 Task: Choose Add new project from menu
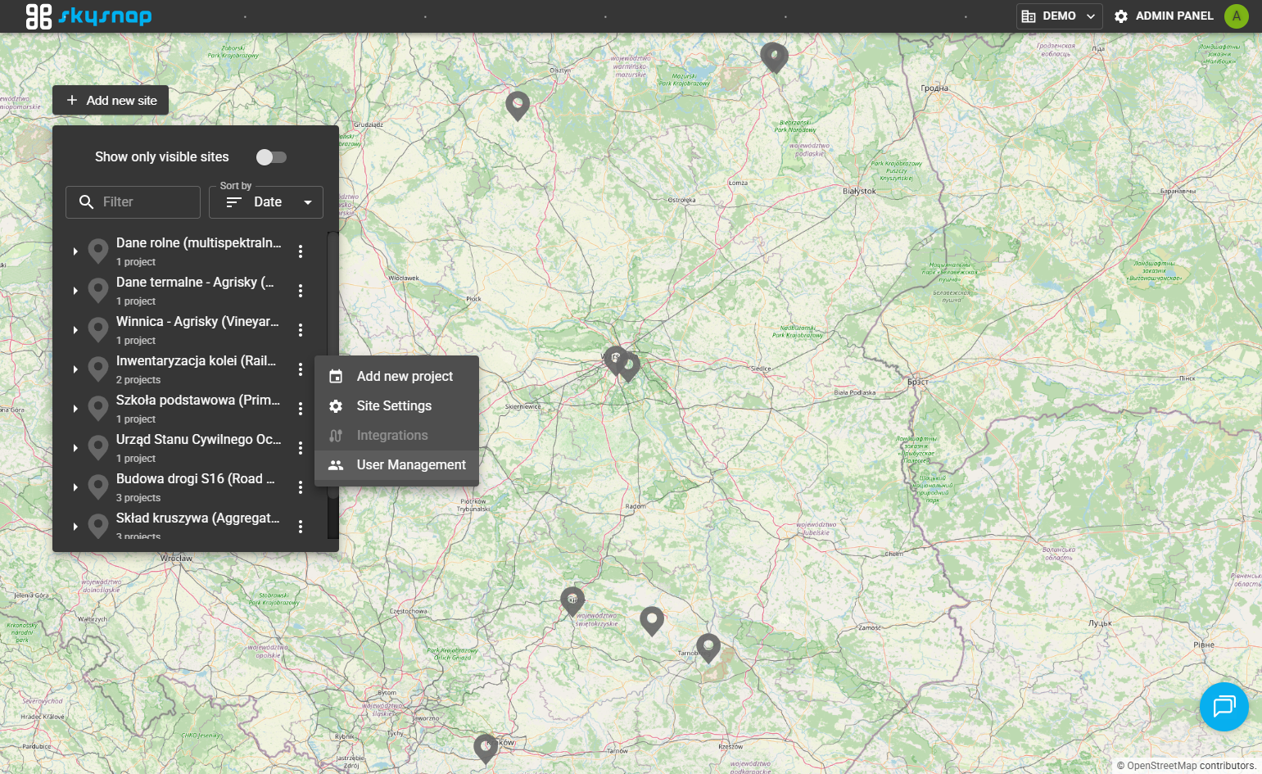click(396, 377)
